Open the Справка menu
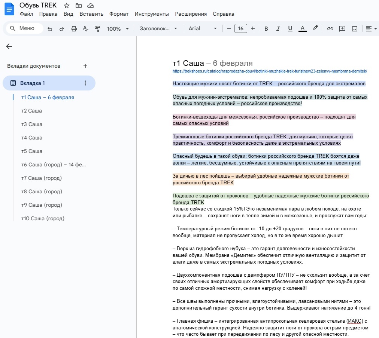379x338 pixels. pos(224,14)
